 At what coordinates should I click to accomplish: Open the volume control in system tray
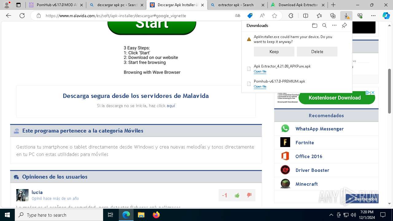pyautogui.click(x=353, y=215)
